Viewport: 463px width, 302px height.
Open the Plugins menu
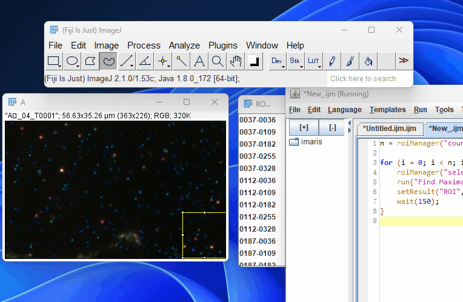click(223, 45)
